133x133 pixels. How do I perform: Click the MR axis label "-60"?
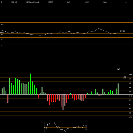click(130, 109)
